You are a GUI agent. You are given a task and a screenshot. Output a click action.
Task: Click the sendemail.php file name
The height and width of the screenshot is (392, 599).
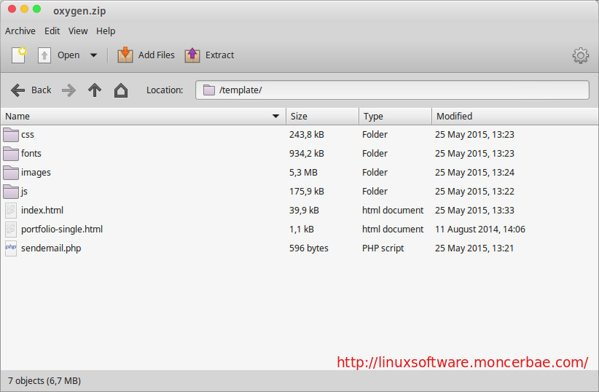(51, 248)
